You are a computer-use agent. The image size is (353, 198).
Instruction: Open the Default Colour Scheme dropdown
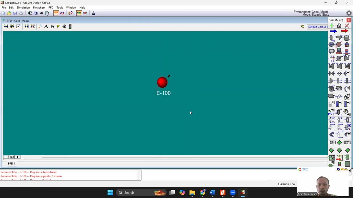pyautogui.click(x=318, y=27)
